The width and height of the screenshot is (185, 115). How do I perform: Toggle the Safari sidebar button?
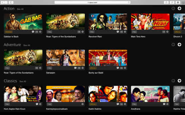(x=11, y=2)
